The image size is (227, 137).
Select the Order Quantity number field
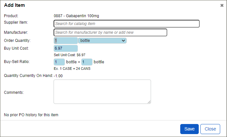(x=66, y=41)
